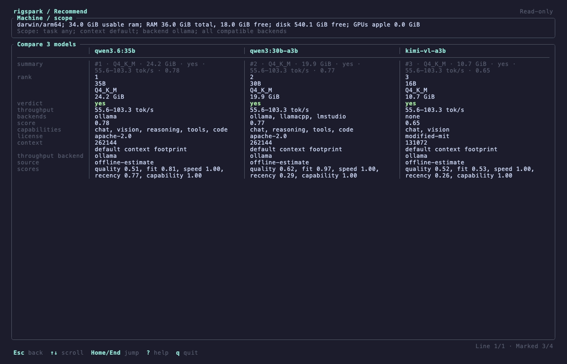Select the qwen3:30b-a3b column header

[x=274, y=51]
